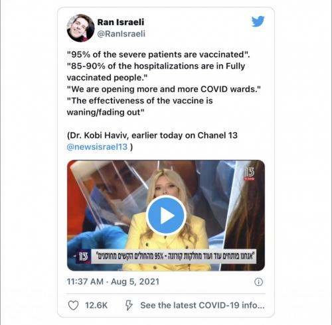The image size is (332, 325).
Task: Click the Dr. Kobi Haviv attribution line
Action: coord(152,135)
